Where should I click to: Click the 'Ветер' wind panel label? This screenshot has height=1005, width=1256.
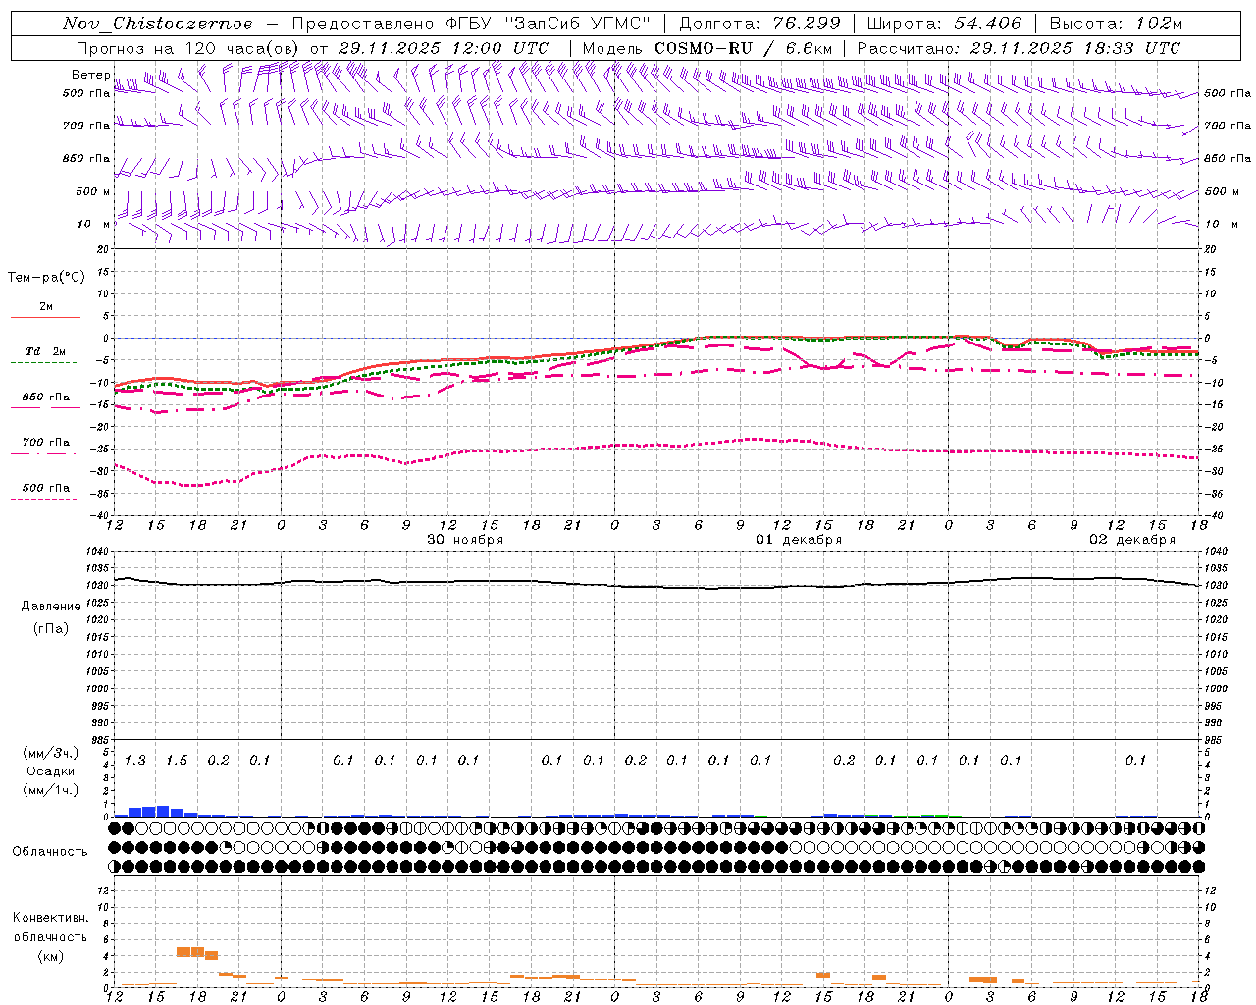click(91, 75)
